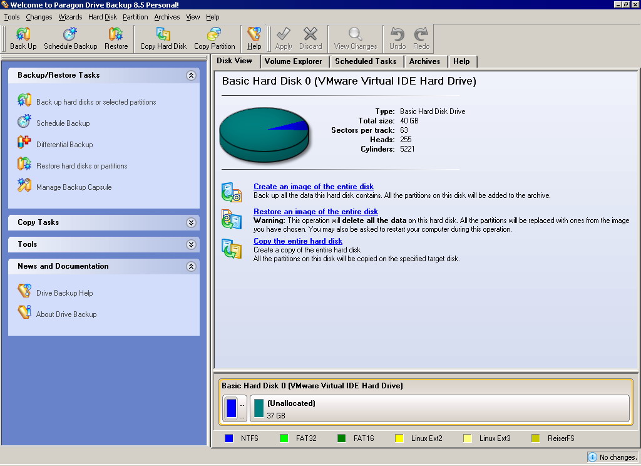Open the Changes menu
Image resolution: width=641 pixels, height=466 pixels.
tap(39, 17)
